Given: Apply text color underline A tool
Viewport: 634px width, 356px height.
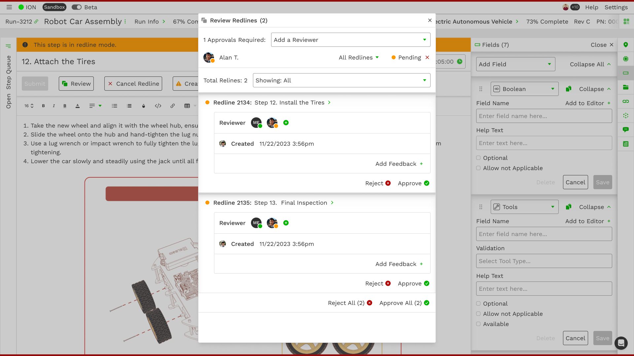Looking at the screenshot, I should click(78, 106).
